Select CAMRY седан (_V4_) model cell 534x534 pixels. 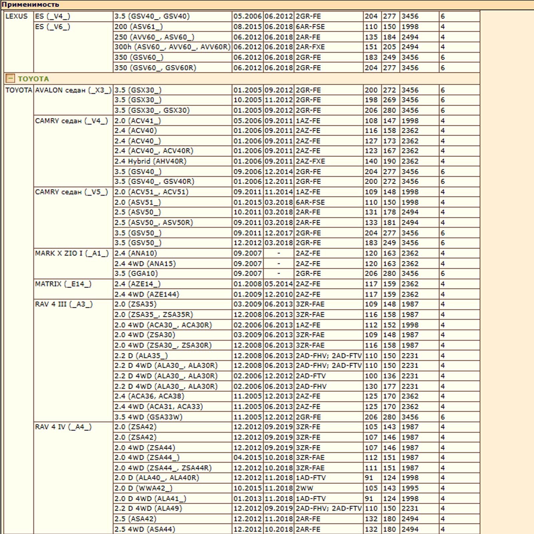tap(71, 121)
